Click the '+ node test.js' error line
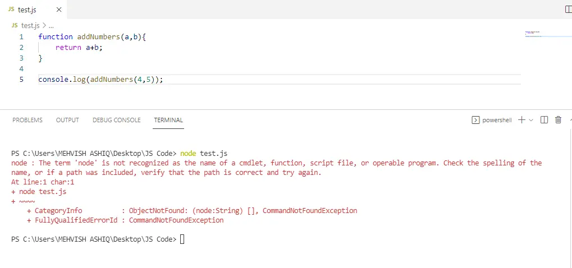572x268 pixels. click(39, 192)
